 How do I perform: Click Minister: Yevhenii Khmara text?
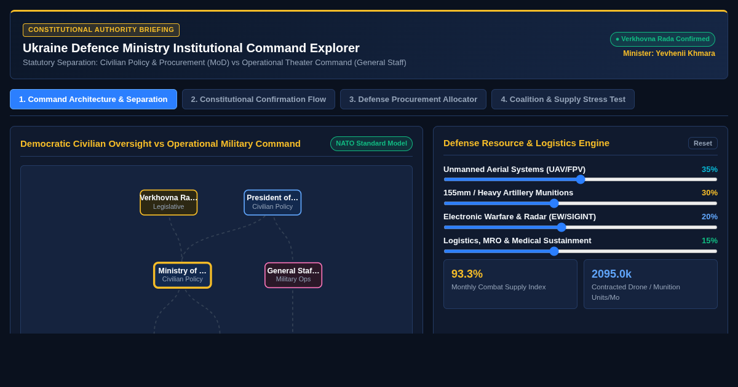[x=669, y=53]
